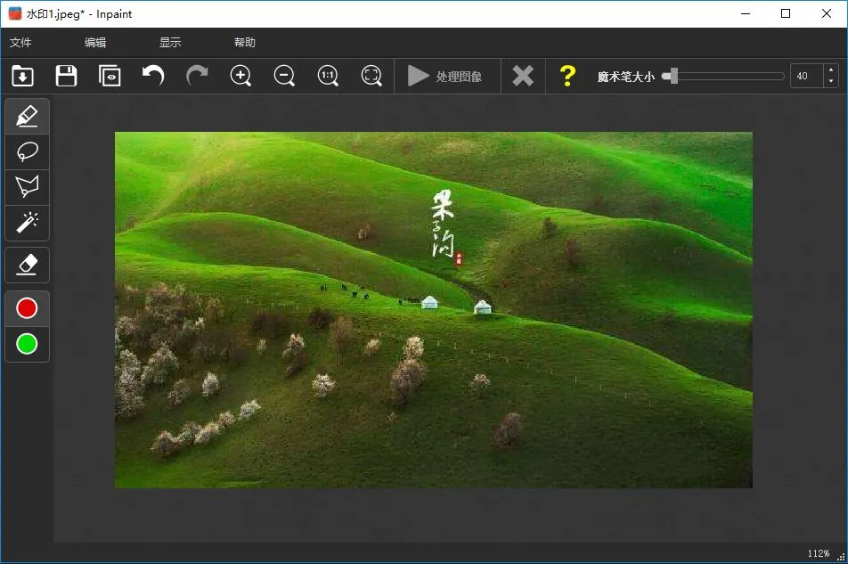Viewport: 848px width, 564px height.
Task: Zoom out with the minus magnifier
Action: [x=284, y=76]
